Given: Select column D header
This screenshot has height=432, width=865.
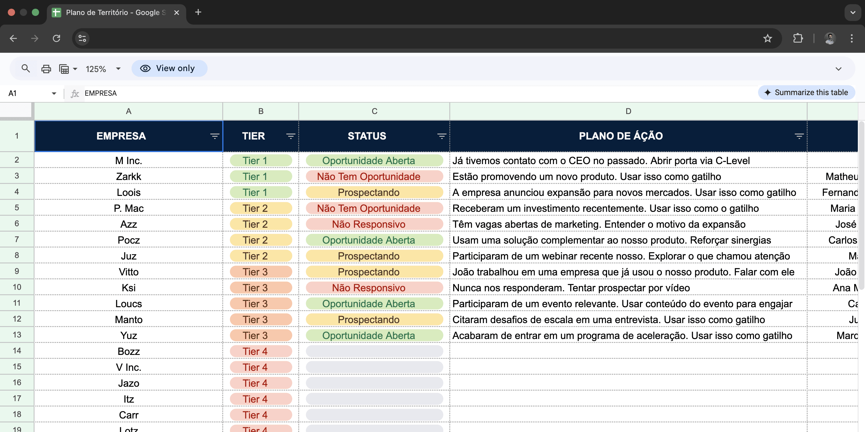Looking at the screenshot, I should 628,111.
